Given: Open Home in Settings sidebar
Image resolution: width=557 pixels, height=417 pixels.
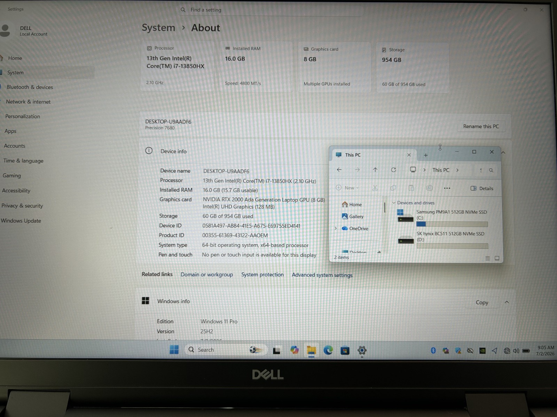Looking at the screenshot, I should (15, 58).
